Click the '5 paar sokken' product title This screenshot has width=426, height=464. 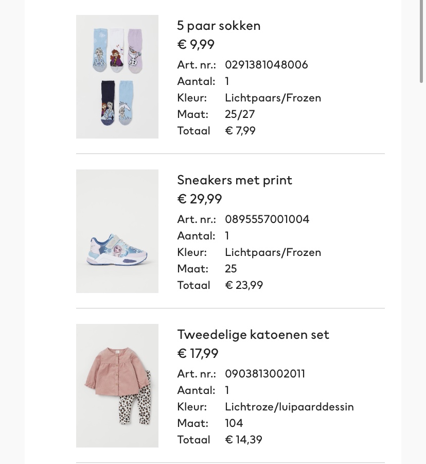coord(219,26)
